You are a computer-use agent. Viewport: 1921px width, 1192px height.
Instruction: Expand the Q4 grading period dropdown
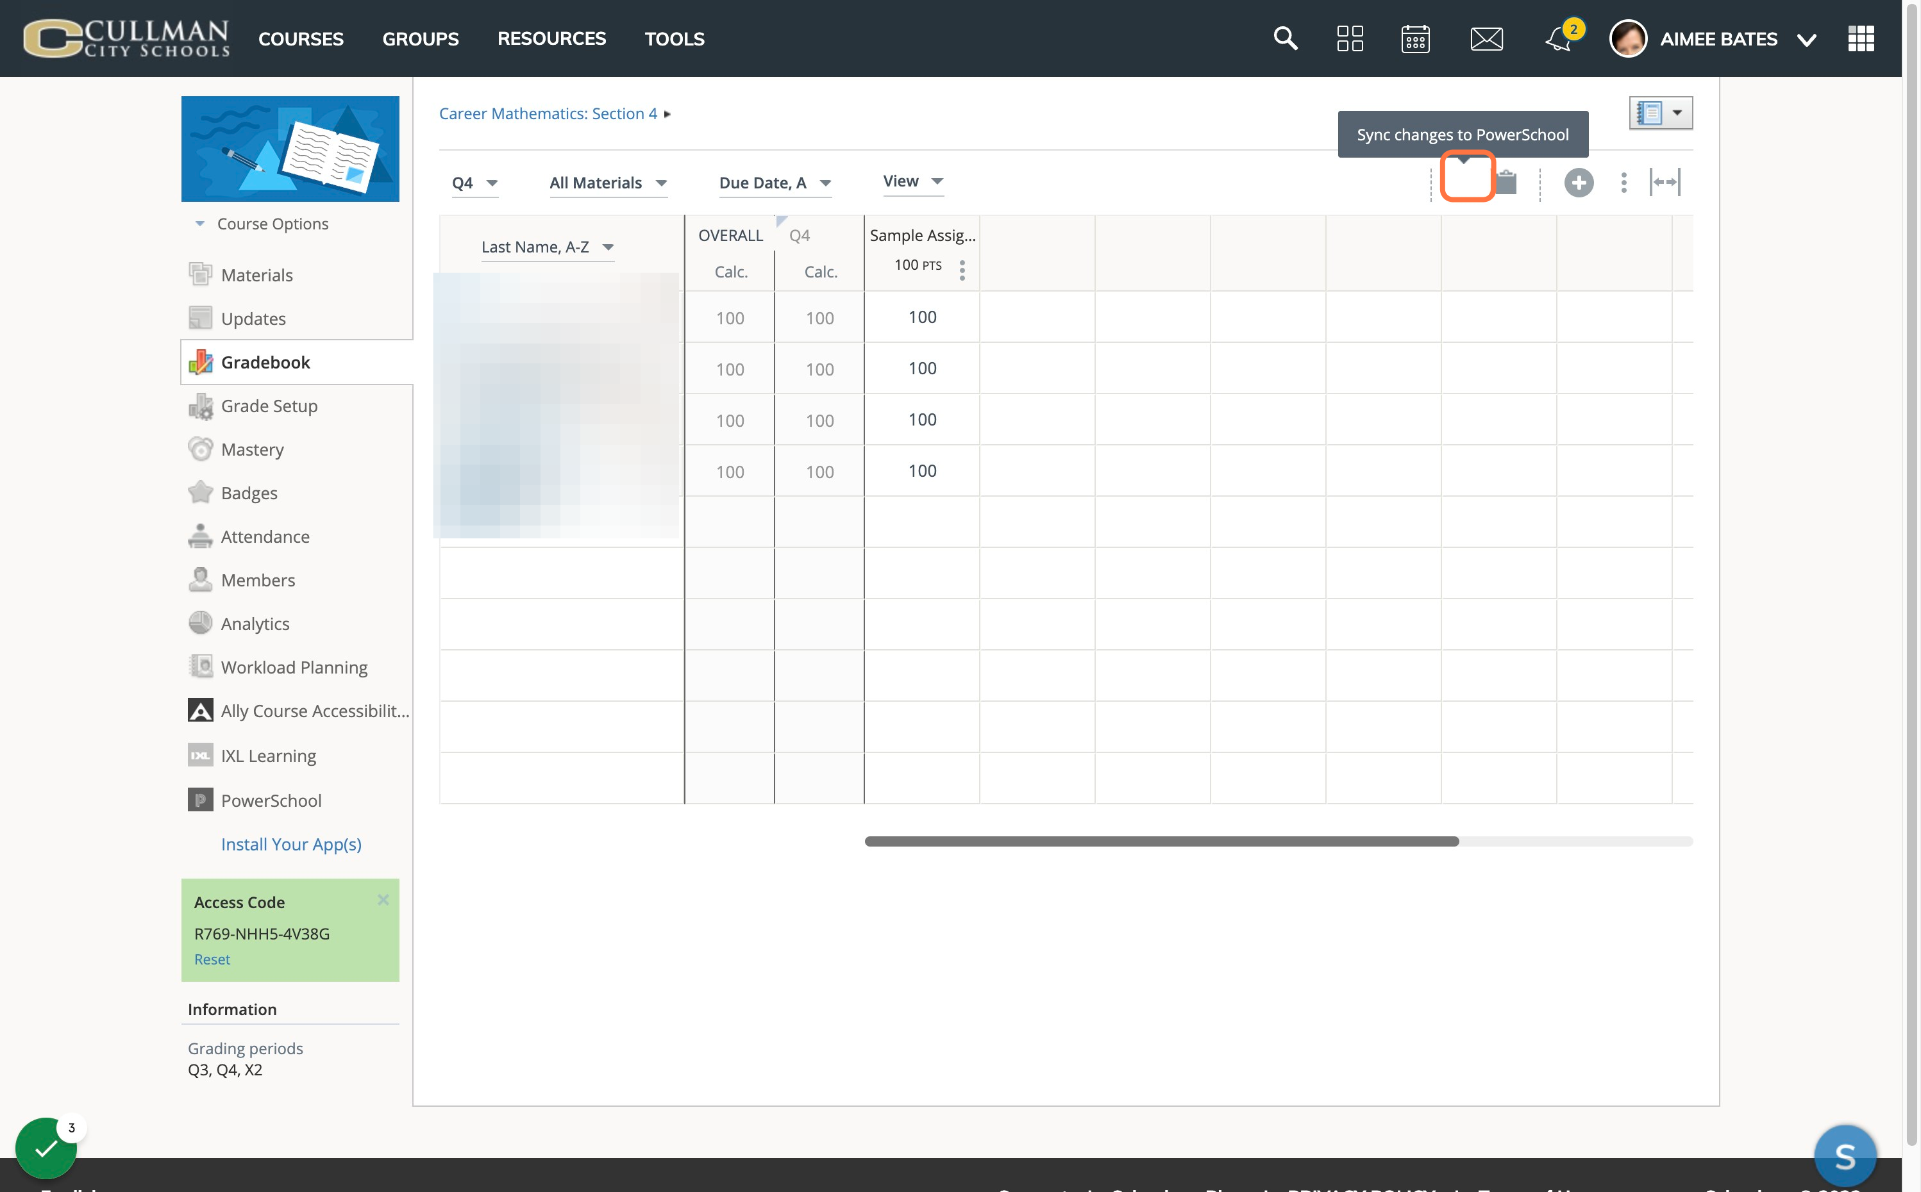[474, 183]
